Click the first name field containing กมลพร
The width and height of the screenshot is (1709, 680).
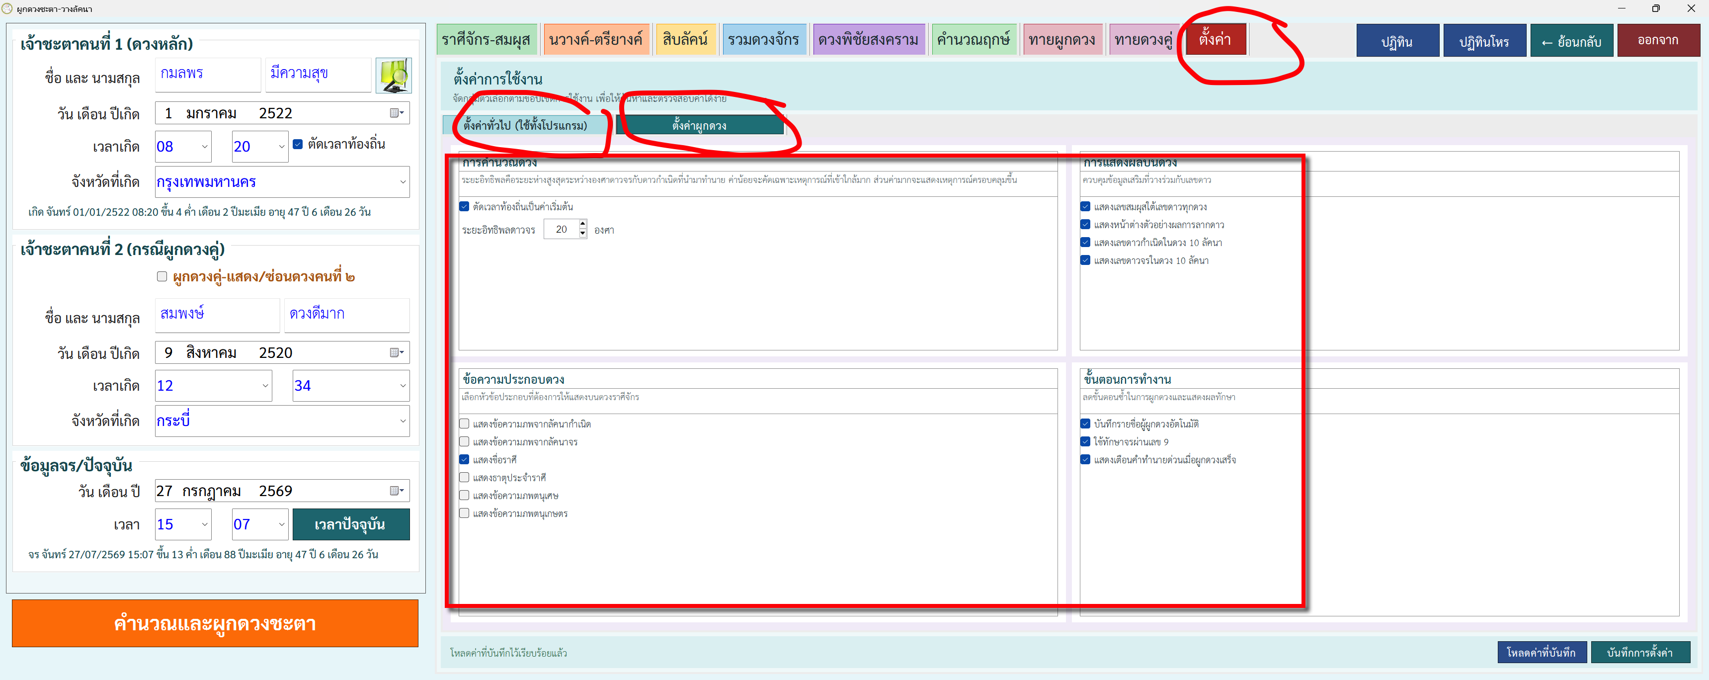[x=208, y=74]
